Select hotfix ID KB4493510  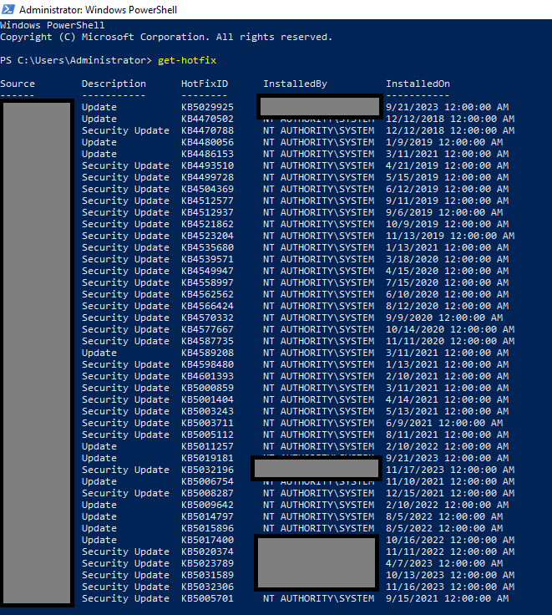point(207,165)
